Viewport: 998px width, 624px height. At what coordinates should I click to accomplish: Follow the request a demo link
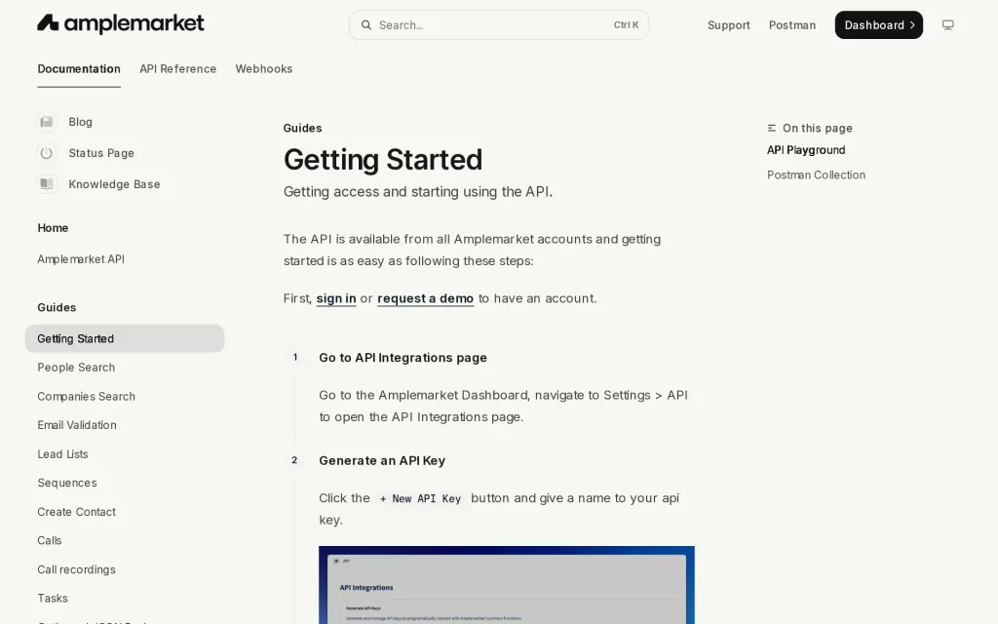pos(425,298)
